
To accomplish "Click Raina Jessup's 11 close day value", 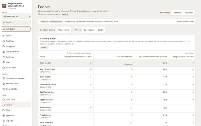I will tap(131, 107).
